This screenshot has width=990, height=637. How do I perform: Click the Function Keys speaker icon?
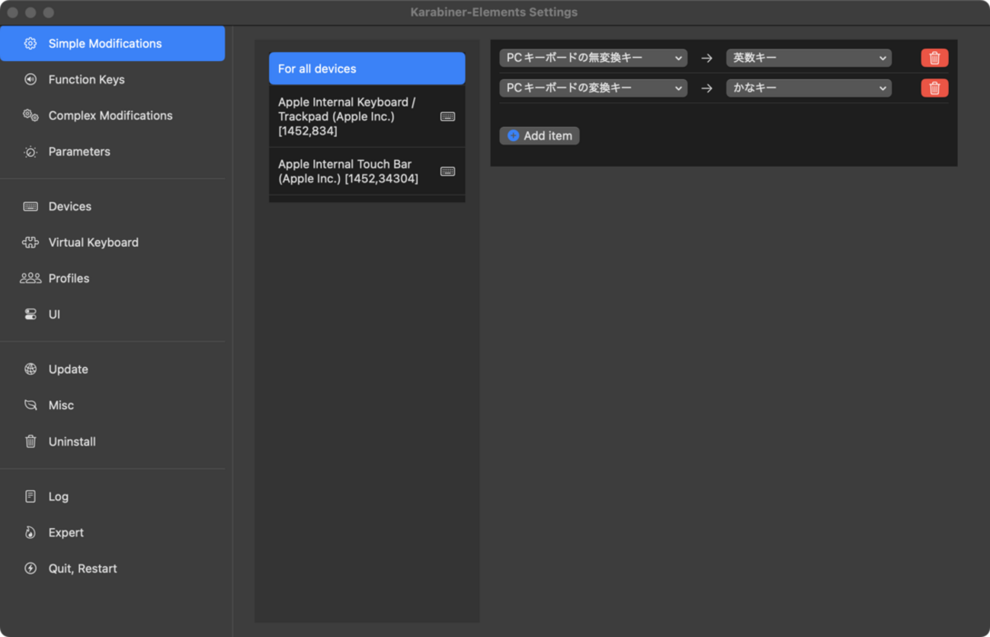(x=30, y=79)
